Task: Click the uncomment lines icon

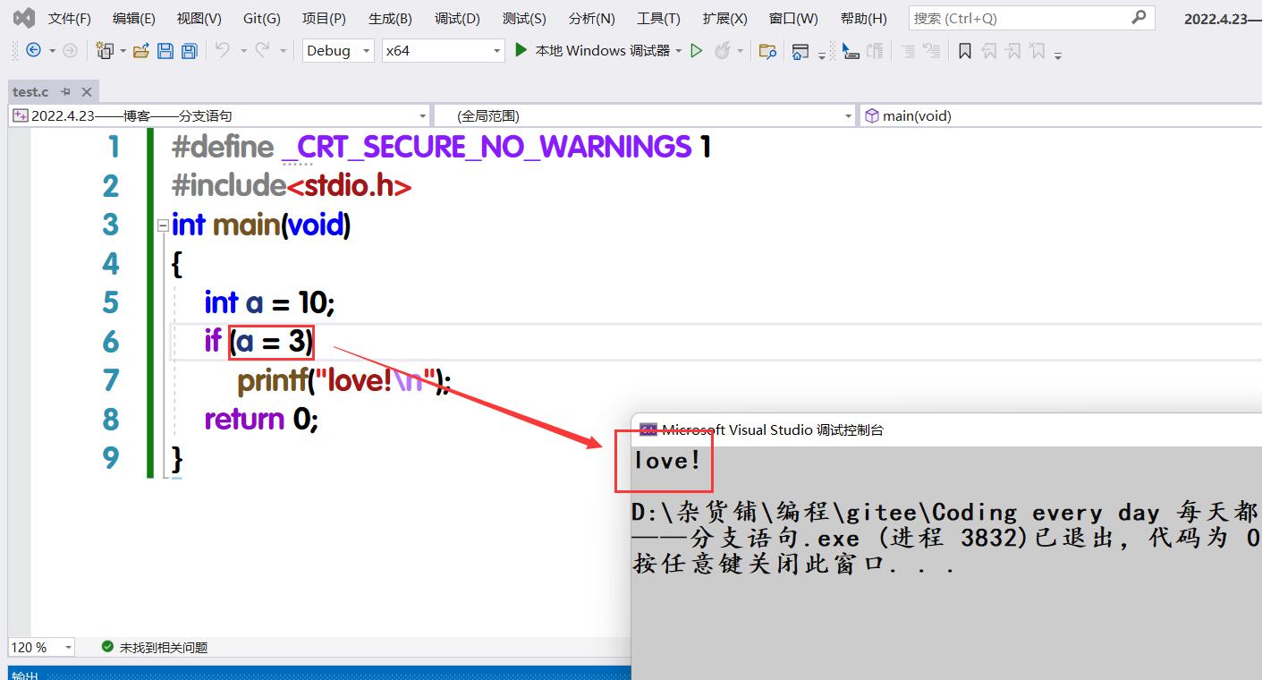Action: [x=931, y=51]
